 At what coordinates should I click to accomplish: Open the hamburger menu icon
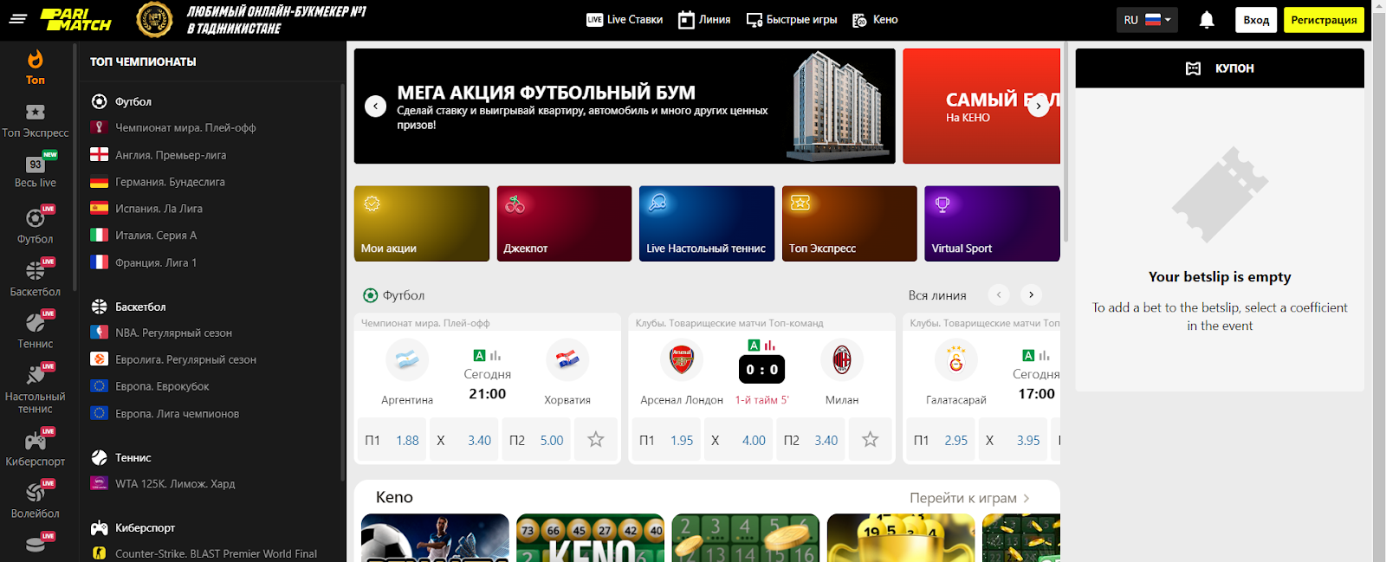(18, 18)
